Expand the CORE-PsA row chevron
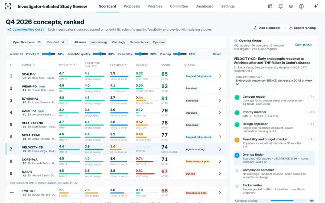 click(220, 161)
